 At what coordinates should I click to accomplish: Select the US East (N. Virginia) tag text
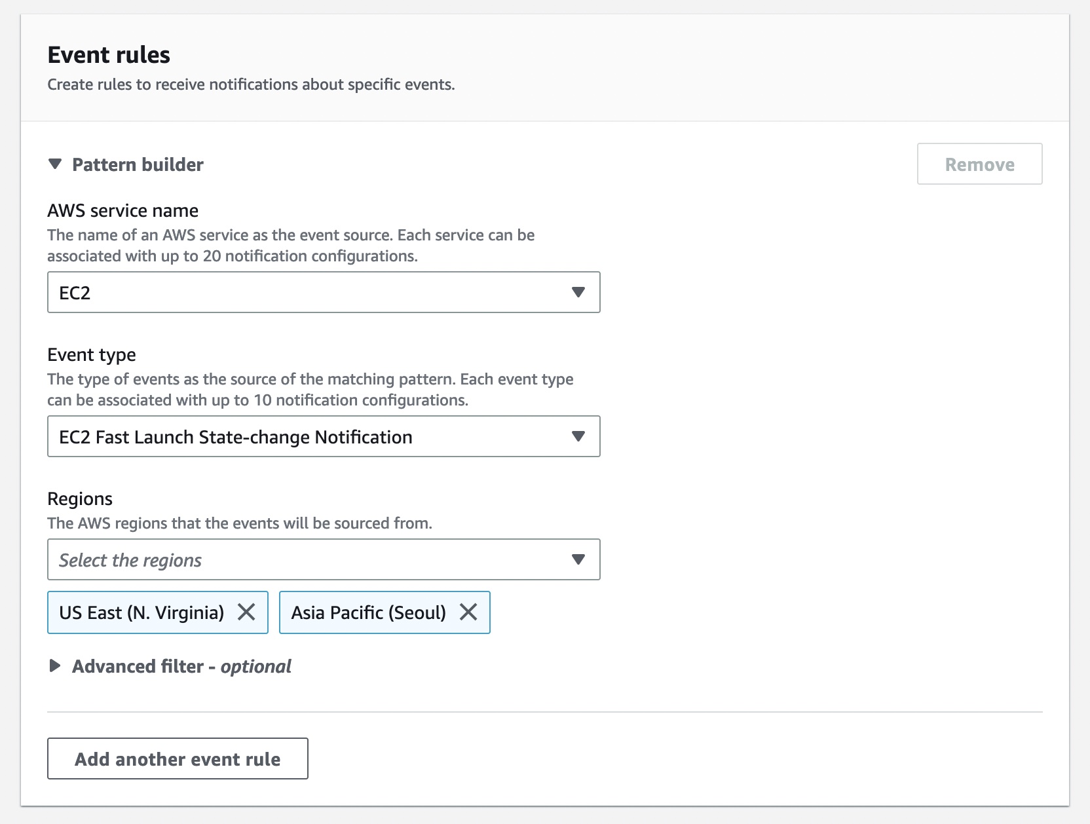[141, 612]
